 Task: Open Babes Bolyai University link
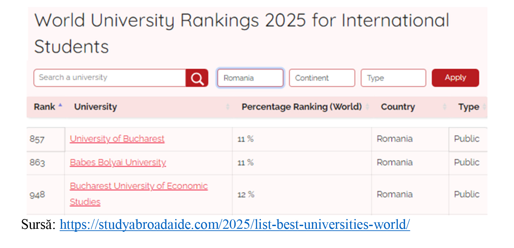(118, 162)
